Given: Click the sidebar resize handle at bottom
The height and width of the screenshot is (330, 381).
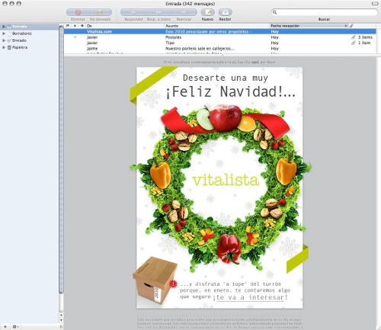Looking at the screenshot, I should pos(61,326).
